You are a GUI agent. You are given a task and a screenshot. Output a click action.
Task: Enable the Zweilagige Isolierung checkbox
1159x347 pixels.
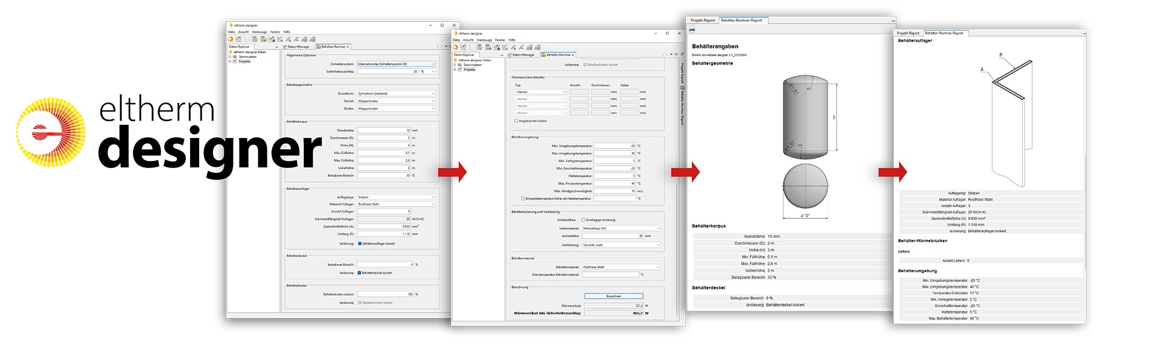[x=583, y=220]
